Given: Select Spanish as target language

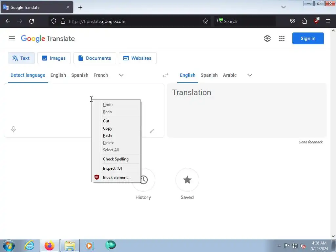Looking at the screenshot, I should (x=209, y=75).
